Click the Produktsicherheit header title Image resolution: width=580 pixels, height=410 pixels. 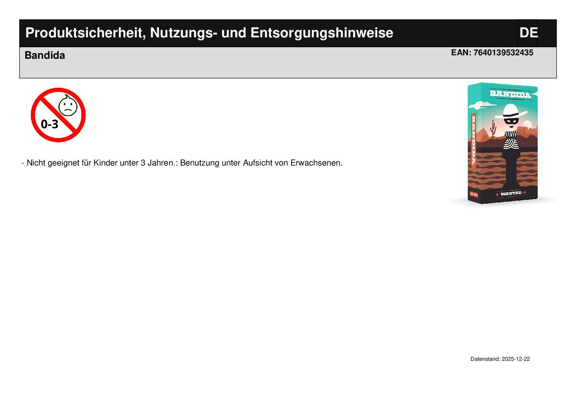209,33
